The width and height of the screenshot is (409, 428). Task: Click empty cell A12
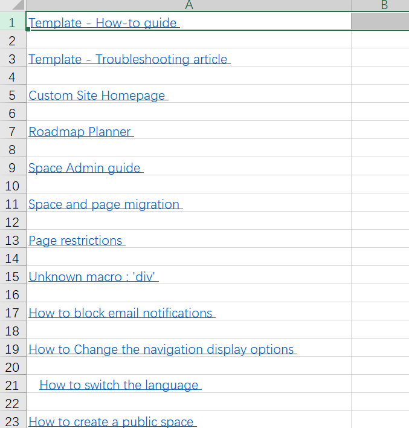click(188, 220)
